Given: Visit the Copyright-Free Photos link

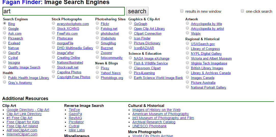Looking at the screenshot, I should 74,77.
